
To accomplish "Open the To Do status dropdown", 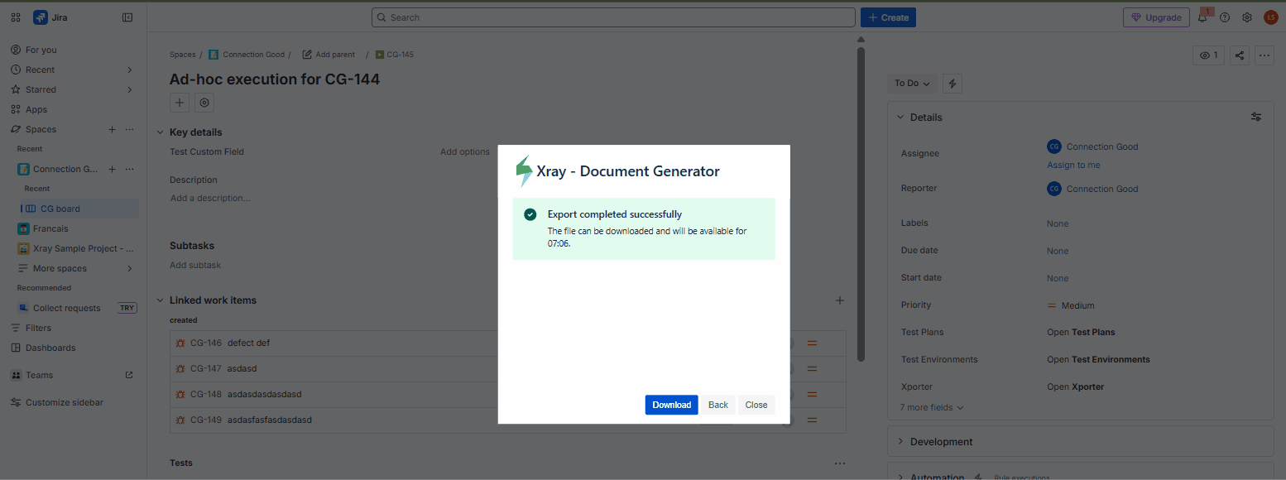I will click(x=912, y=84).
